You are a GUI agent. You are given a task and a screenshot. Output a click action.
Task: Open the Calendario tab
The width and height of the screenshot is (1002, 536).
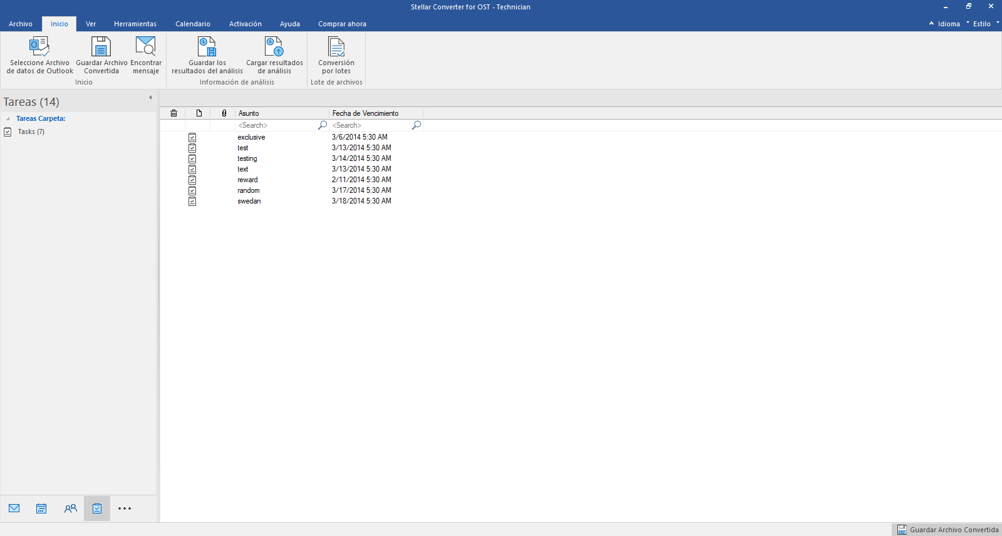193,24
